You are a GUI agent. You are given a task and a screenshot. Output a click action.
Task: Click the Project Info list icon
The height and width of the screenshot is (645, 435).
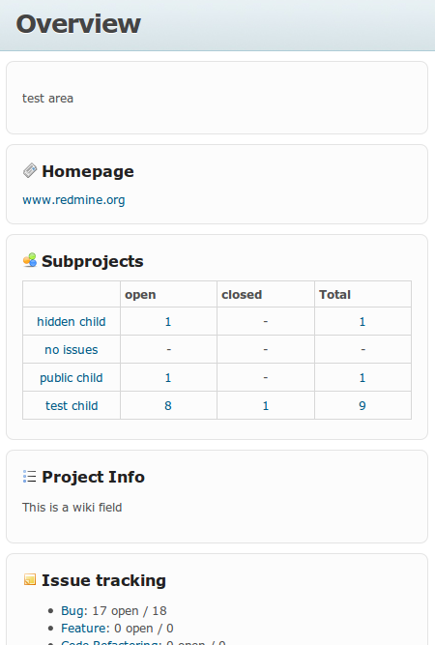click(x=30, y=477)
